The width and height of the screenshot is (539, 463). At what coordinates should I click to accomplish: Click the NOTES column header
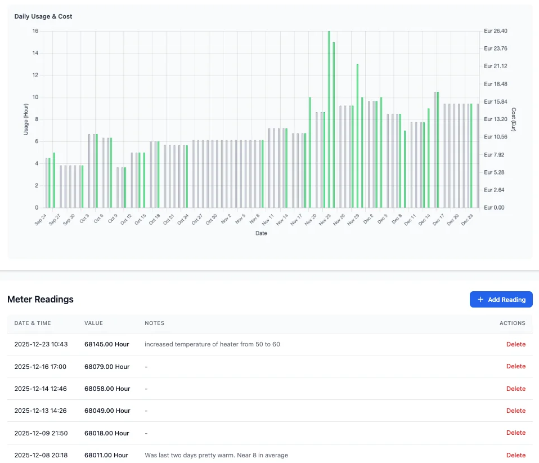coord(154,323)
